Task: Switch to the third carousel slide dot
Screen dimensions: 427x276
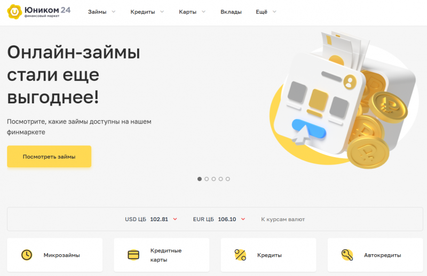Action: pyautogui.click(x=214, y=179)
